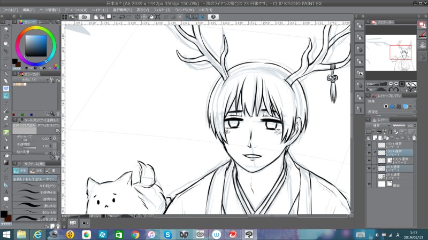
Task: Select the Gradient tool
Action: 6,163
